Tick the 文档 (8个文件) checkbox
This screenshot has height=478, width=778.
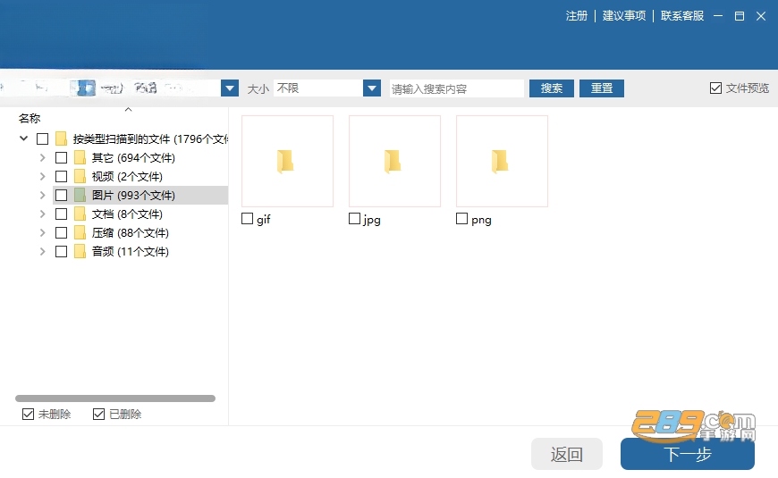coord(61,214)
